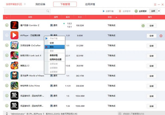
Task: Install GTA version 1.04 with 安装 button
Action: pyautogui.click(x=151, y=106)
